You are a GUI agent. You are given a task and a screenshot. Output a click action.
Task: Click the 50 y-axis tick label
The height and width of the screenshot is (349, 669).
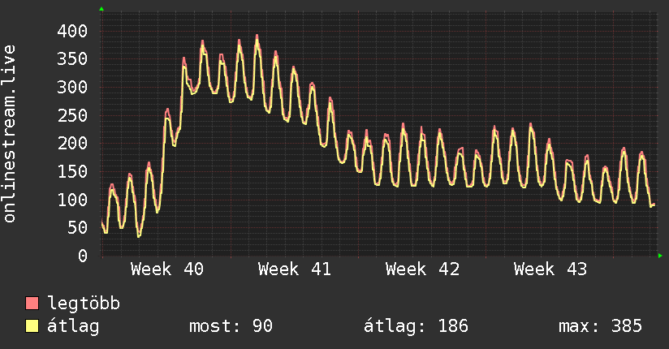pos(78,228)
